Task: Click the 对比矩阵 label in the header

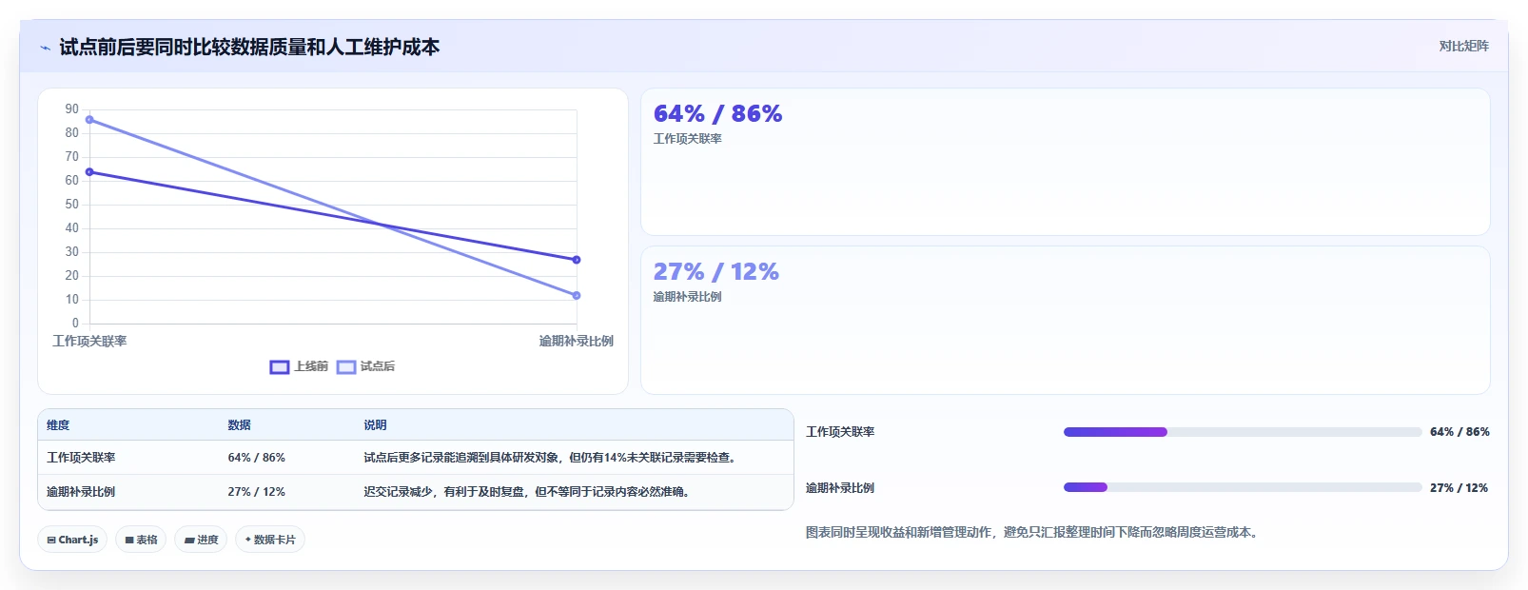Action: click(x=1463, y=46)
